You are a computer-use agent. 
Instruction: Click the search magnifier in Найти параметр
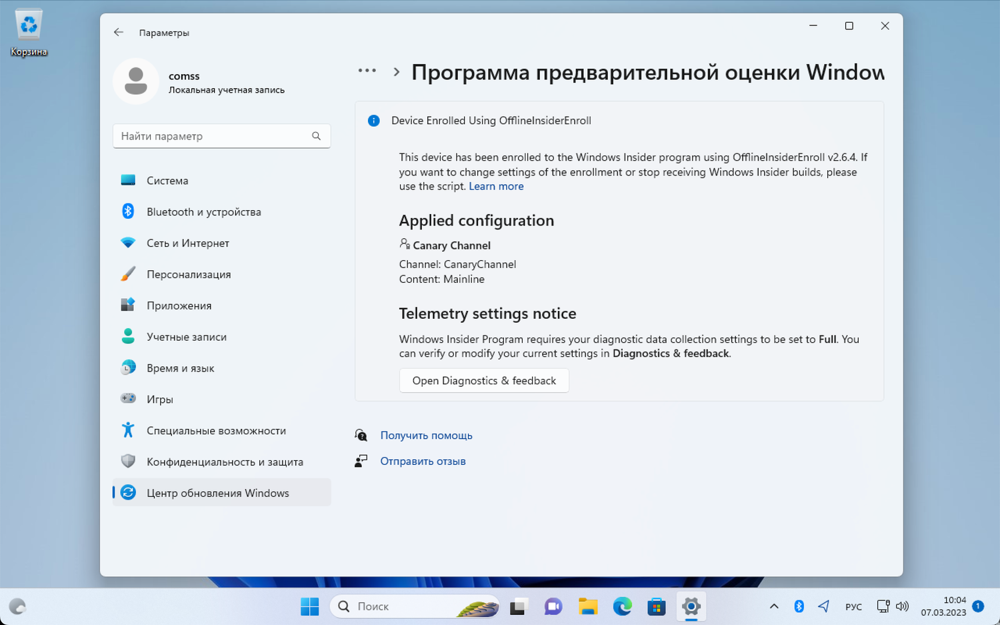pos(316,136)
